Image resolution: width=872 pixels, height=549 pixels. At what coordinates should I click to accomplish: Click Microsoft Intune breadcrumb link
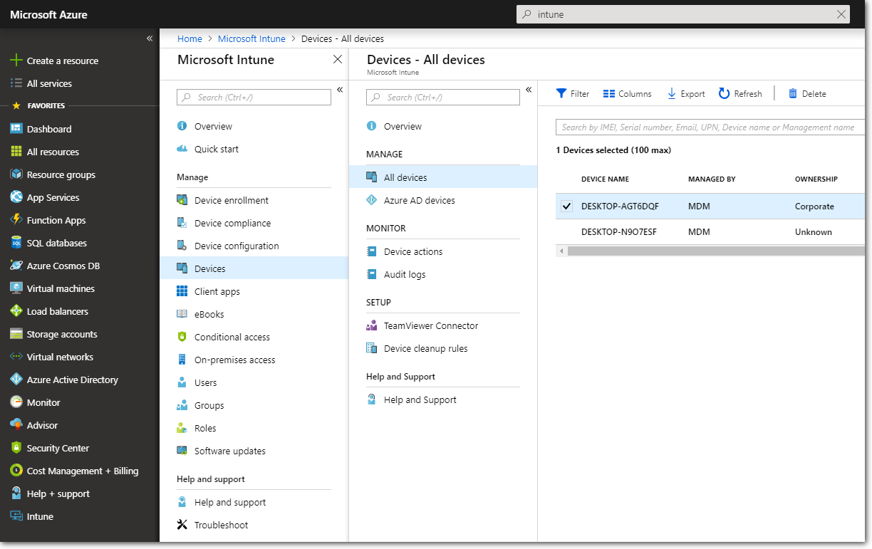click(251, 38)
